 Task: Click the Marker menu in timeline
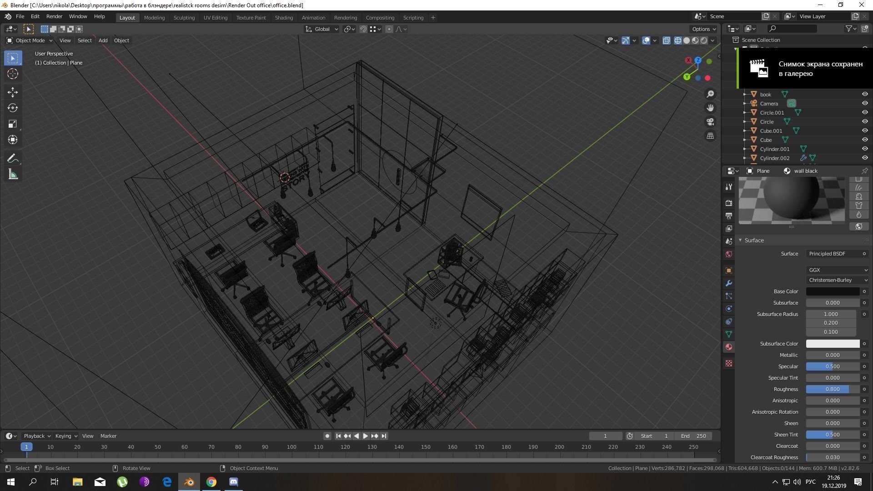(x=108, y=436)
